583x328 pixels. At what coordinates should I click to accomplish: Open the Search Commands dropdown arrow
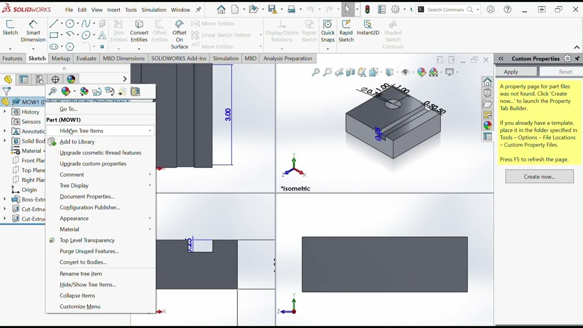click(476, 10)
